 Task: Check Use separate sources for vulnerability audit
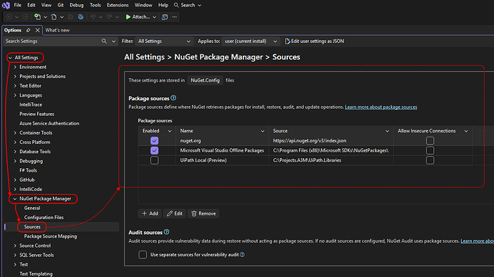[x=142, y=255]
